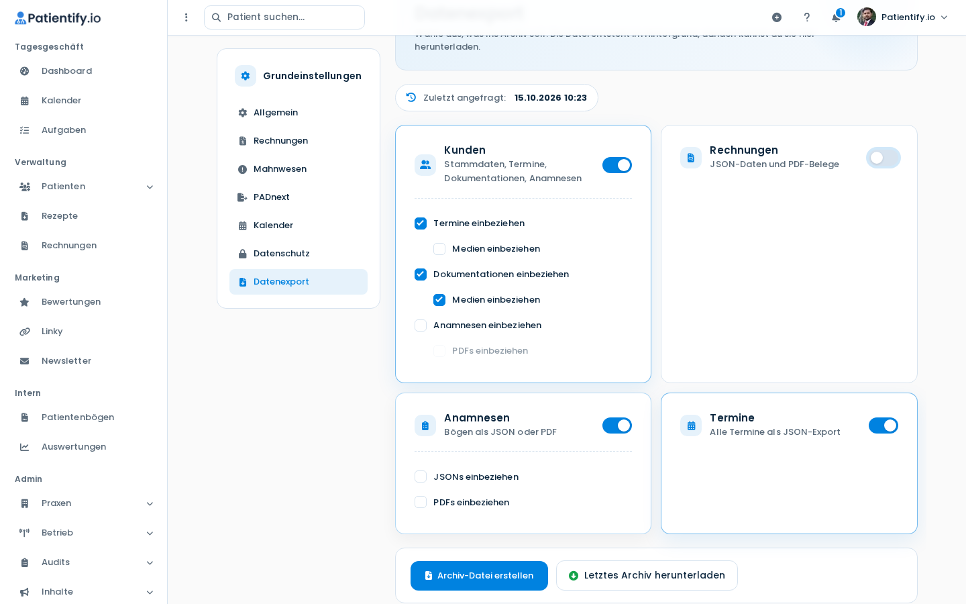Open PADnext settings section
Screen dimensions: 966x604
click(299, 197)
